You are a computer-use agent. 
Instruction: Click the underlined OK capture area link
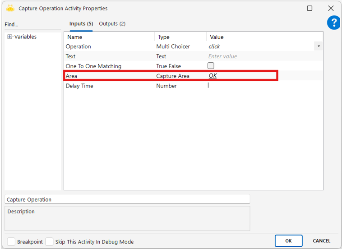tap(213, 76)
